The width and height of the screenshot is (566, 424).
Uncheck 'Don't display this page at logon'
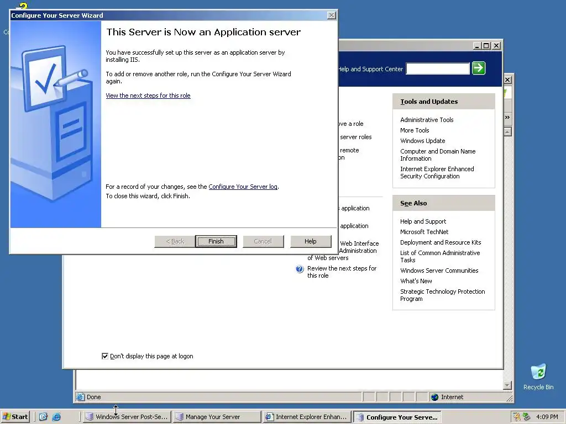(105, 356)
